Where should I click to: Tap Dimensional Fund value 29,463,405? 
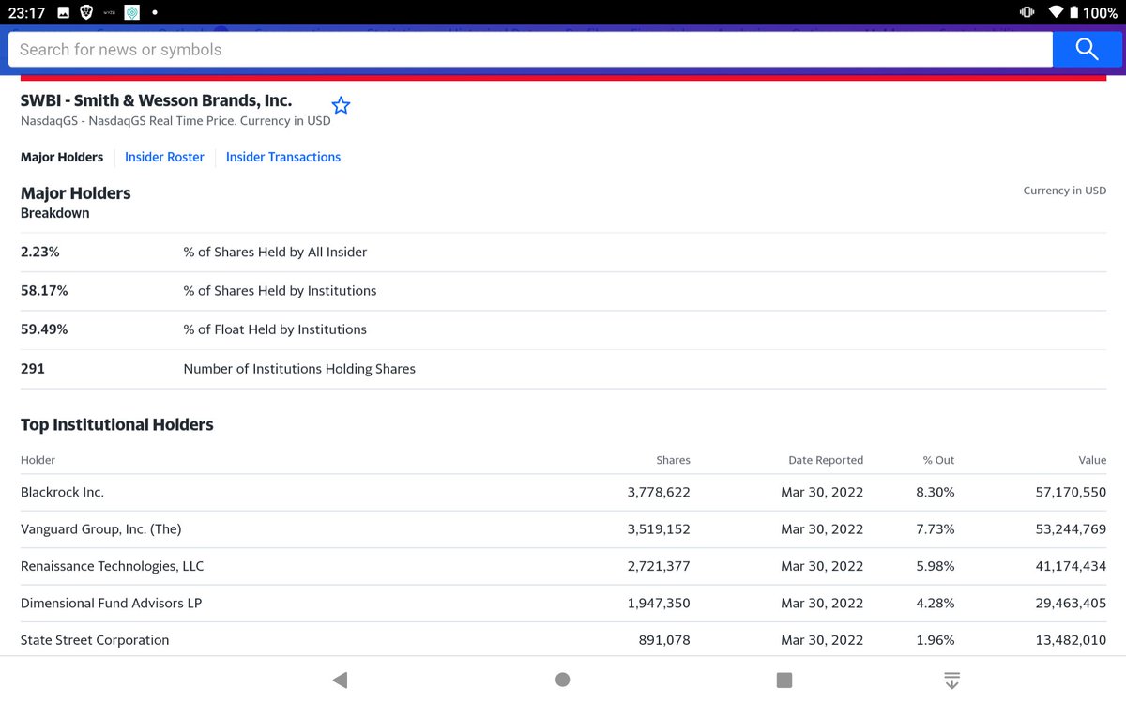[1071, 603]
